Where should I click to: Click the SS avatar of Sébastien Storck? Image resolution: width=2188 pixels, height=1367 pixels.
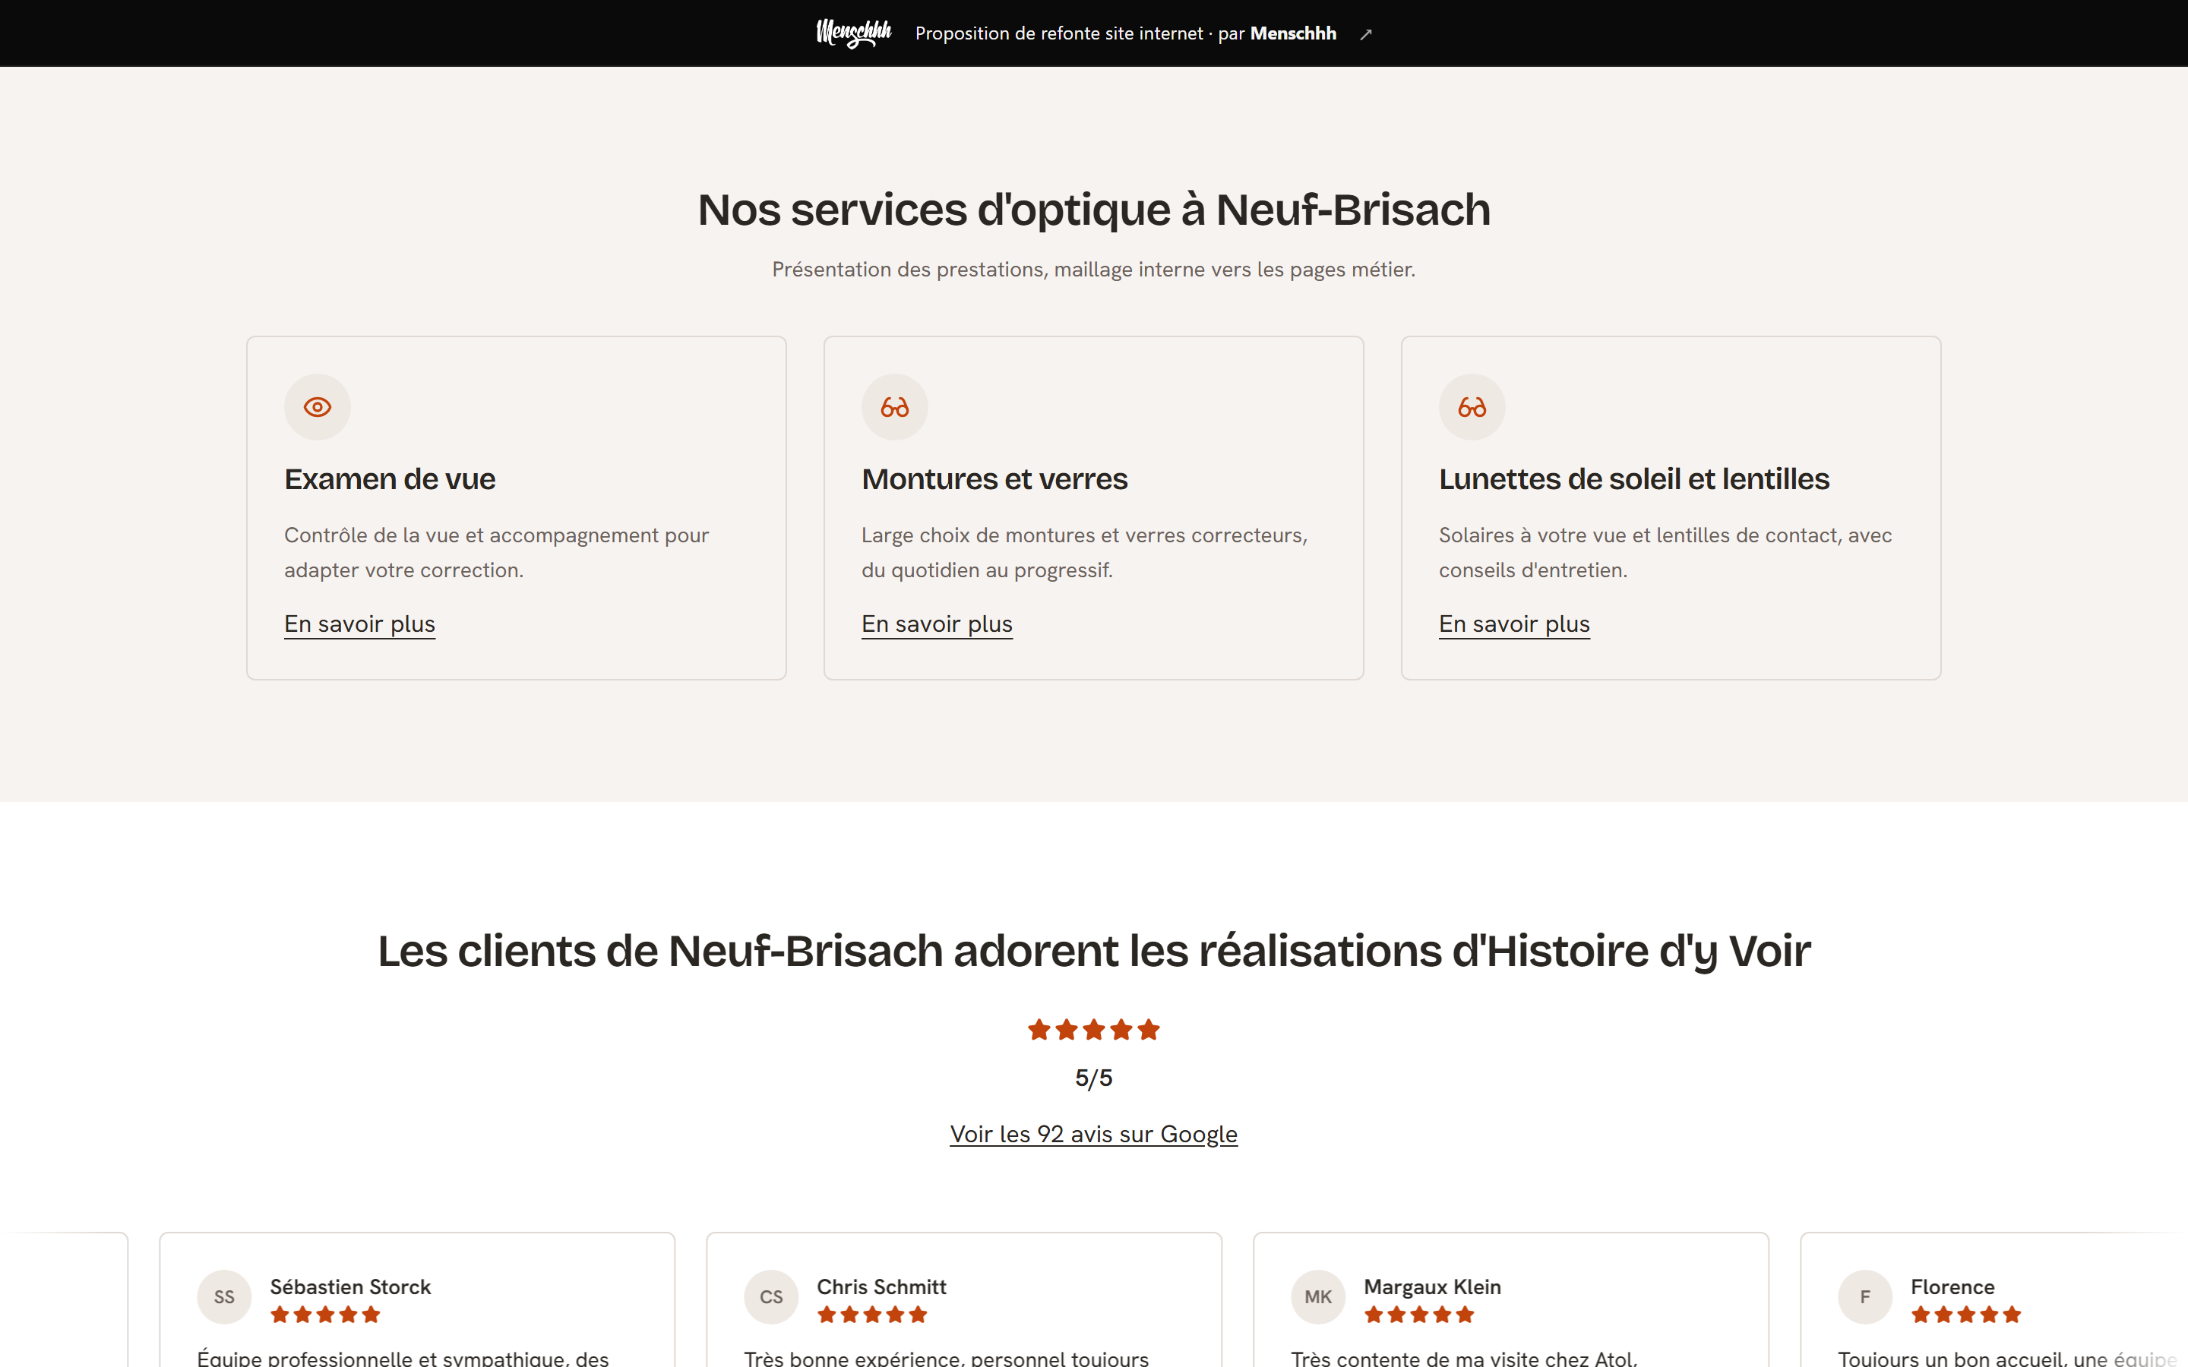tap(224, 1296)
